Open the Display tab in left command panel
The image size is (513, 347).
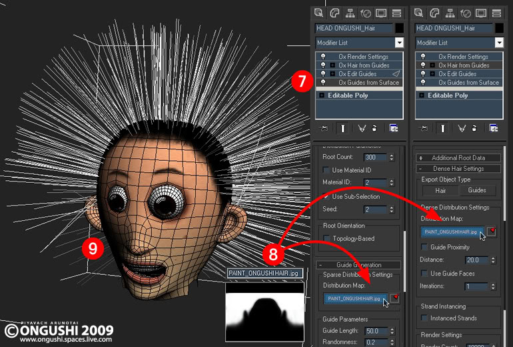tap(381, 13)
